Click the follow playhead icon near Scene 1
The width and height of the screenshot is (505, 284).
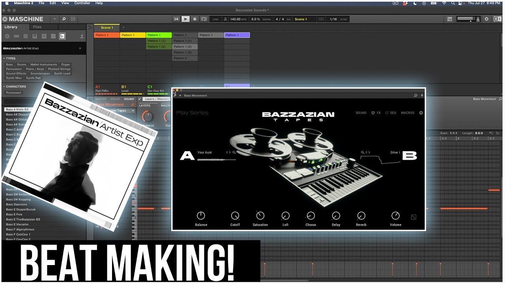pos(321,19)
